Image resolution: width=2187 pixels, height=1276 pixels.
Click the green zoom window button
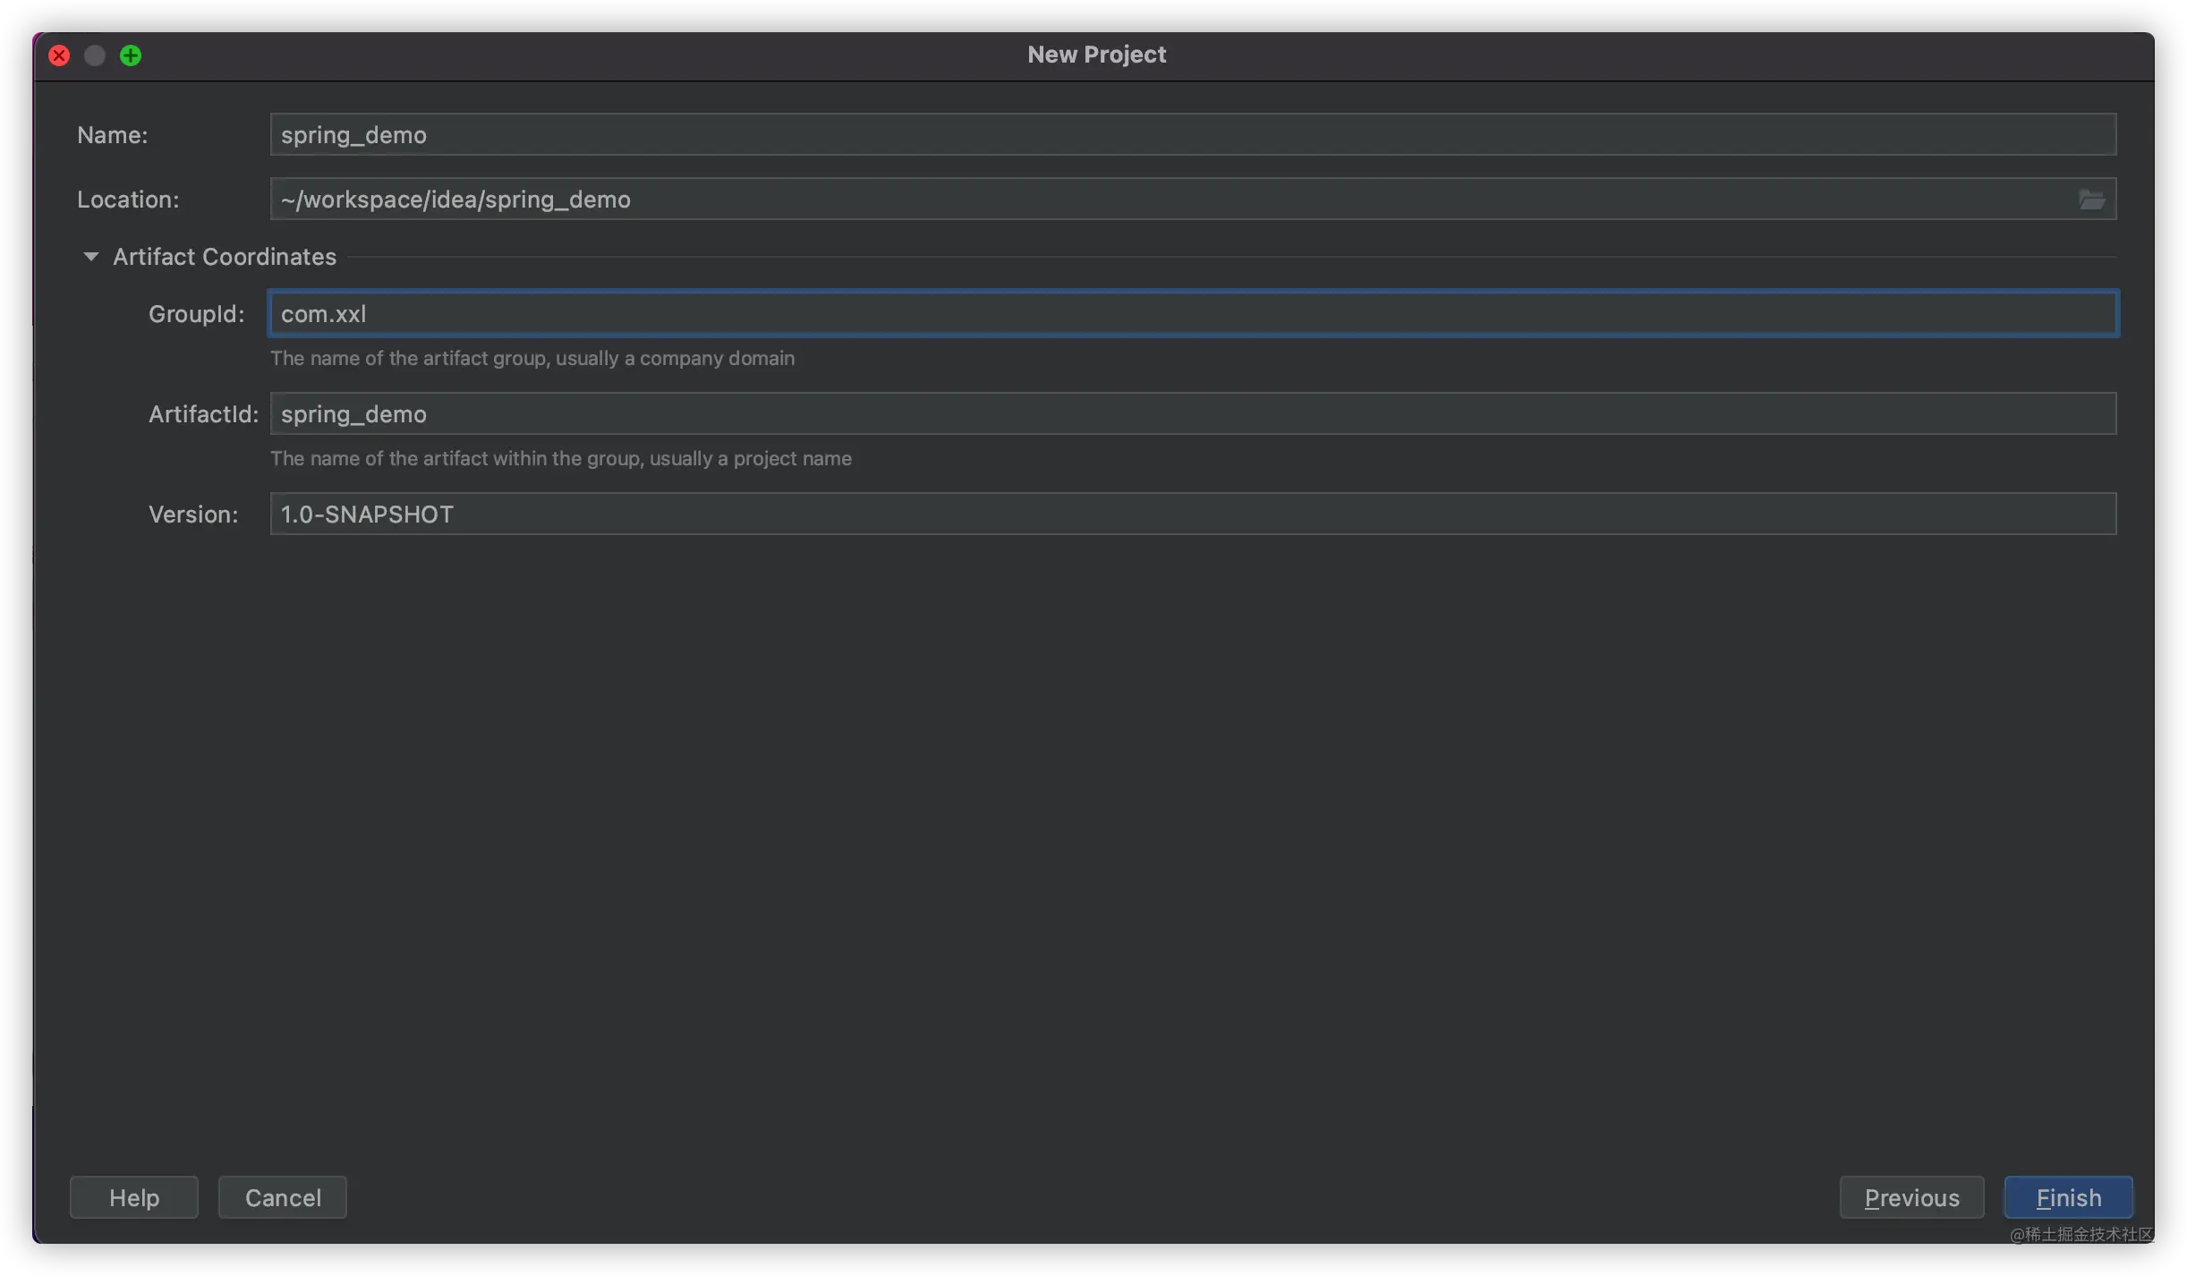(x=131, y=55)
